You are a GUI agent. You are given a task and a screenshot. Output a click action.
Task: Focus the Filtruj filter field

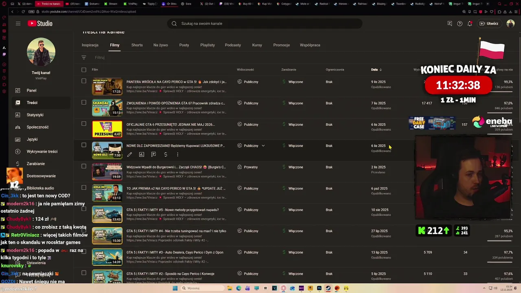coord(99,57)
